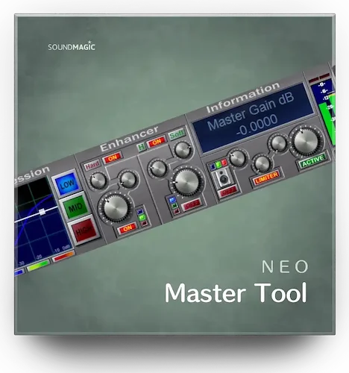Toggle the ON switch below the Hard section's large knob
The width and height of the screenshot is (349, 373).
pyautogui.click(x=127, y=228)
